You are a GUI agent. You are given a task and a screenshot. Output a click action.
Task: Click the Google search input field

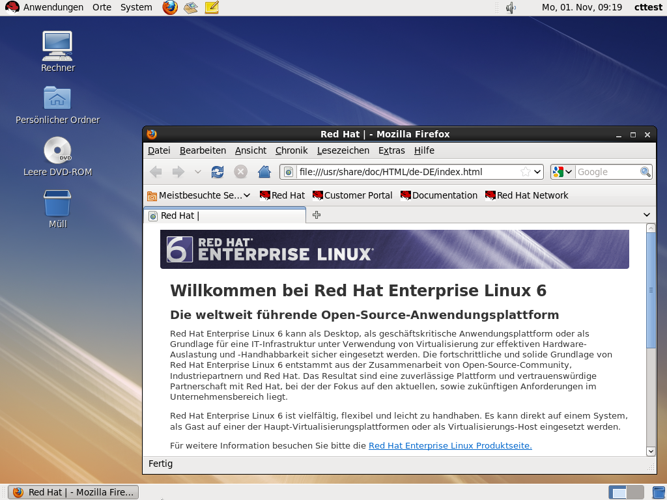pyautogui.click(x=608, y=172)
